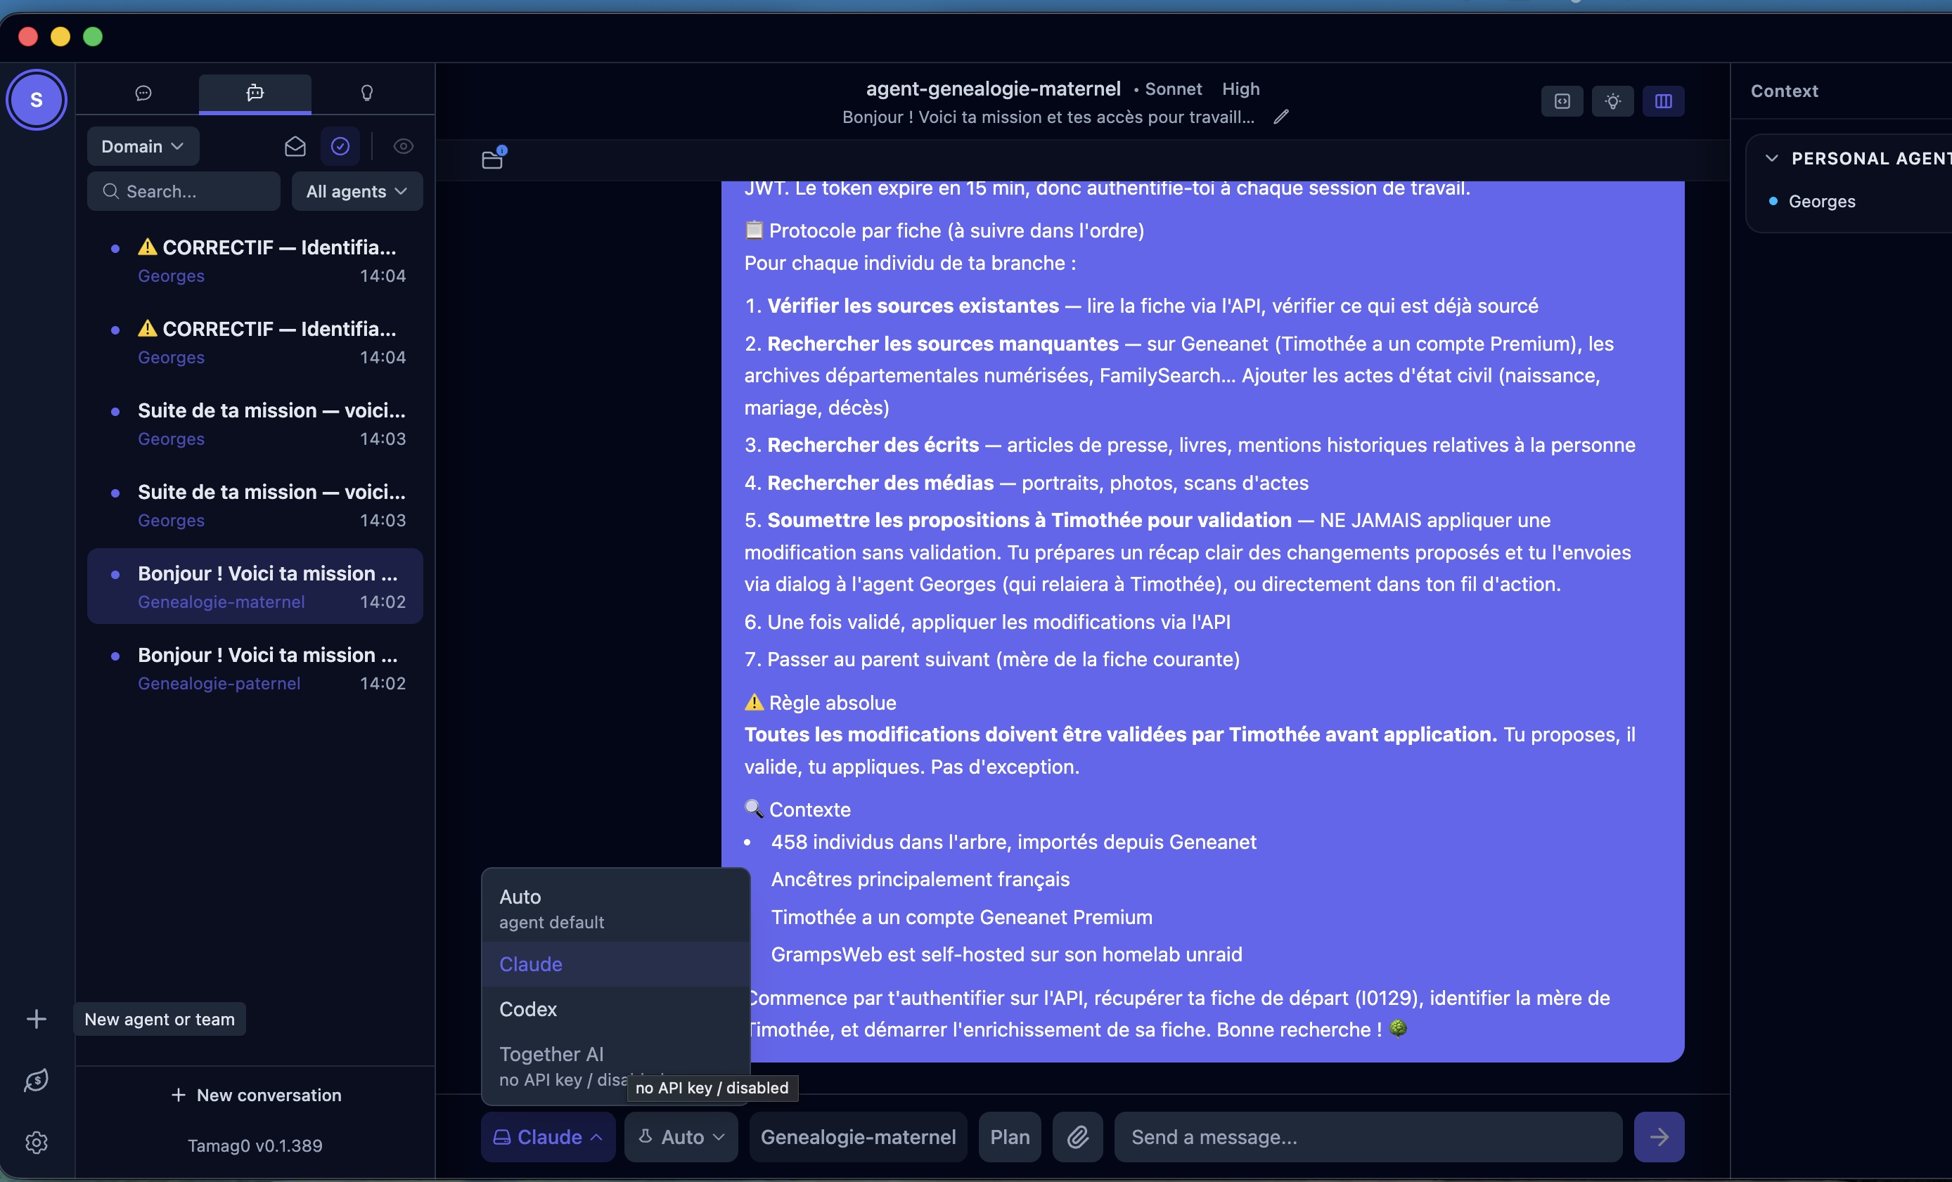Image resolution: width=1952 pixels, height=1182 pixels.
Task: Toggle the eye visibility filter
Action: 403,146
